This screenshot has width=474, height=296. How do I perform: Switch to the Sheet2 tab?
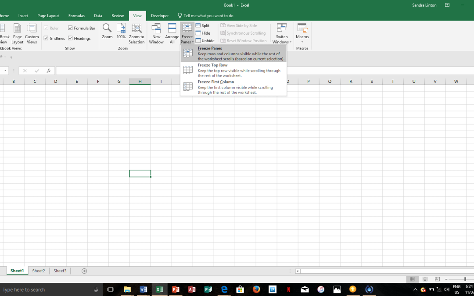point(39,271)
